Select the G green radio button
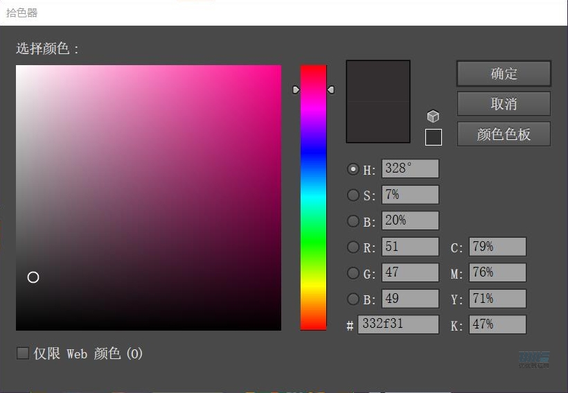This screenshot has height=393, width=568. coord(353,273)
